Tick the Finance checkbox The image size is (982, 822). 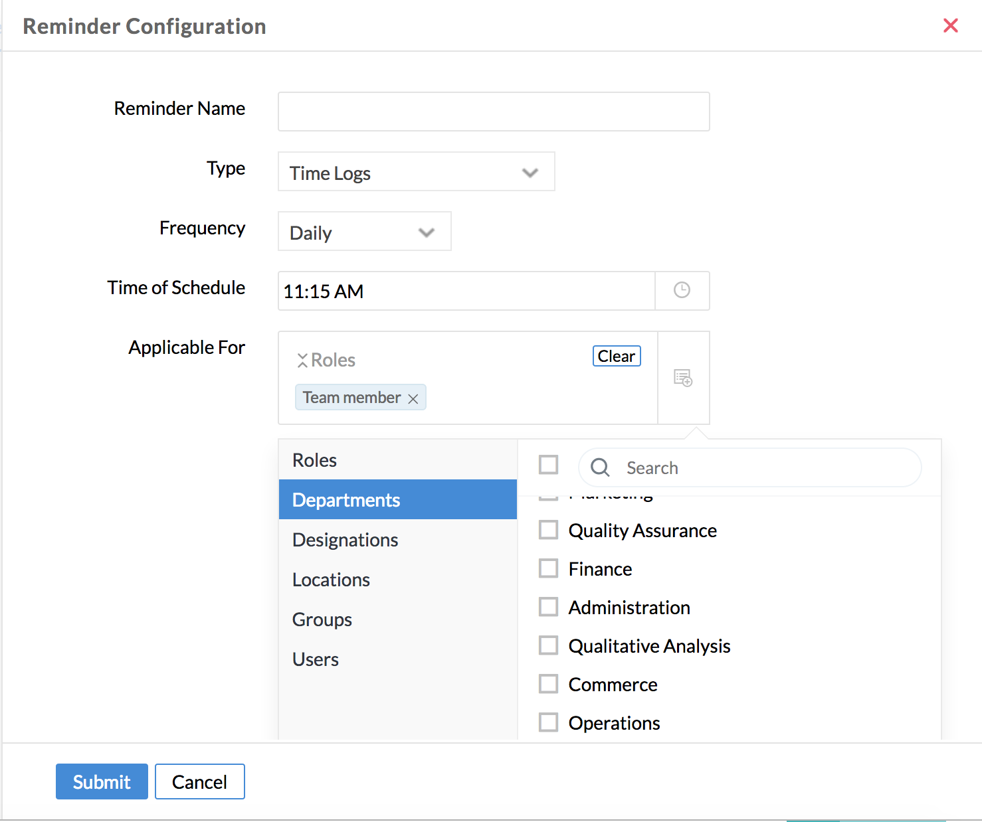pyautogui.click(x=548, y=568)
